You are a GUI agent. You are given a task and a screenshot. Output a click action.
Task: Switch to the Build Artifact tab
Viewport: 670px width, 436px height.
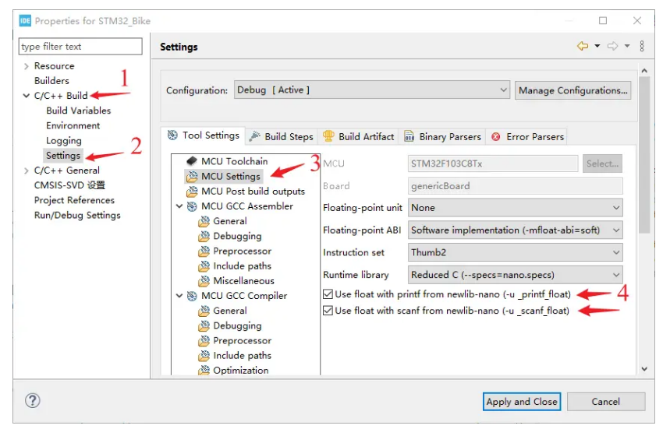click(x=359, y=136)
